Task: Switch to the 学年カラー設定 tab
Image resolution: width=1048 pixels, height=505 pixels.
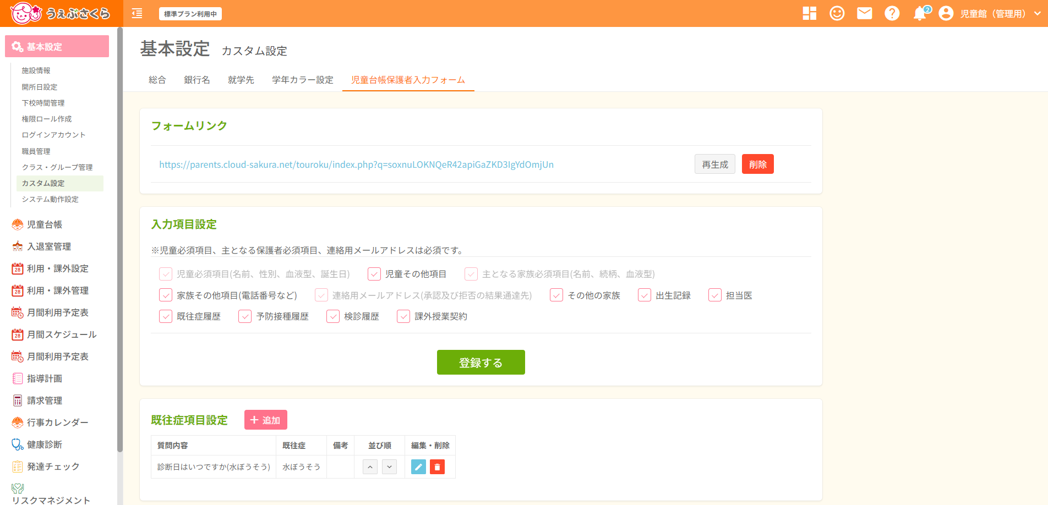Action: (303, 80)
